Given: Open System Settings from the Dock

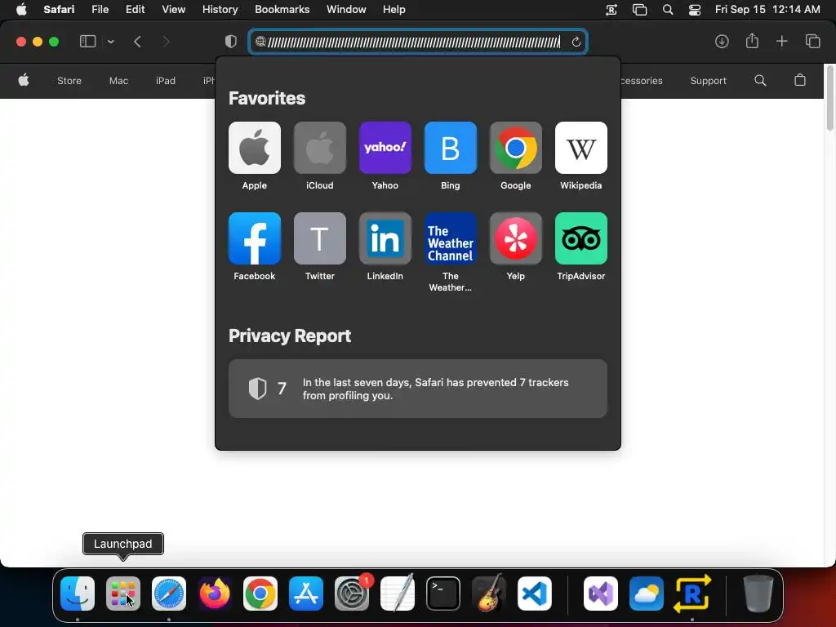Looking at the screenshot, I should coord(352,594).
